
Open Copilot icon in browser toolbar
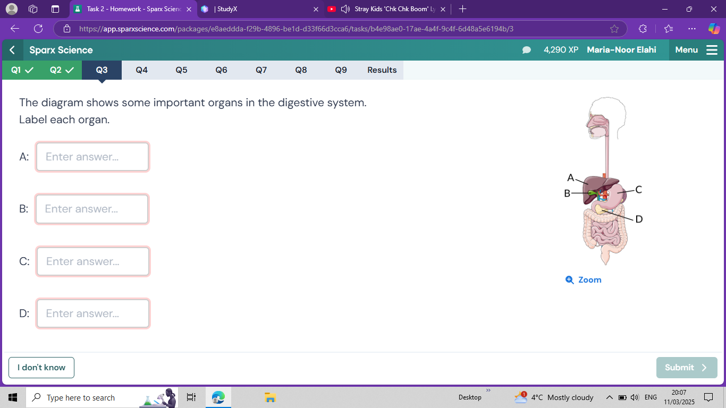(714, 29)
